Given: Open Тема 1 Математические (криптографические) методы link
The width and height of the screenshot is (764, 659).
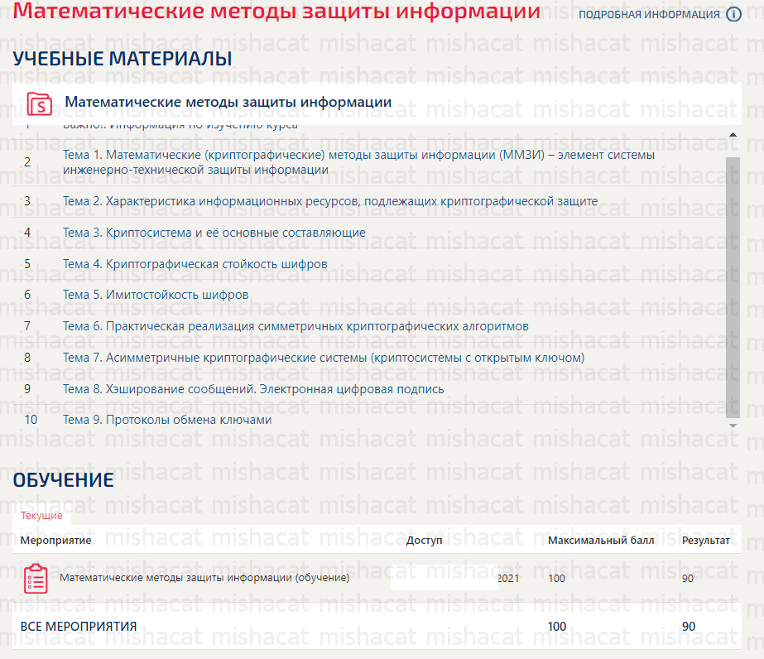Looking at the screenshot, I should 358,162.
